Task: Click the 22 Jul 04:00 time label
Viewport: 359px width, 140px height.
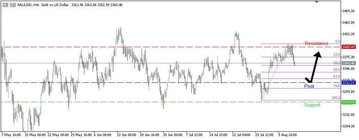Action: click(241, 135)
